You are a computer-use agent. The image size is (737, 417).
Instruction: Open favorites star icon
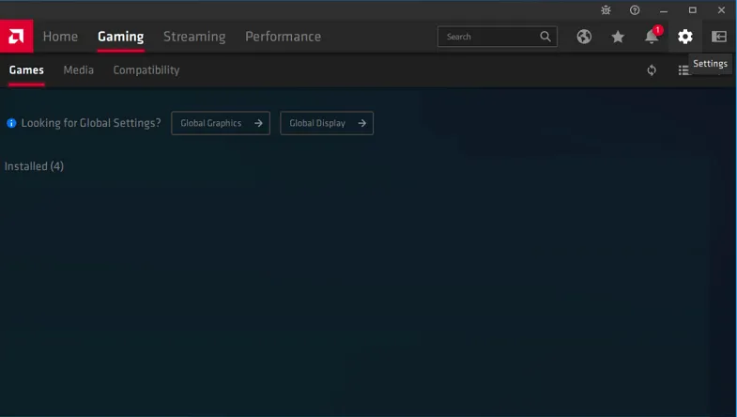(618, 37)
